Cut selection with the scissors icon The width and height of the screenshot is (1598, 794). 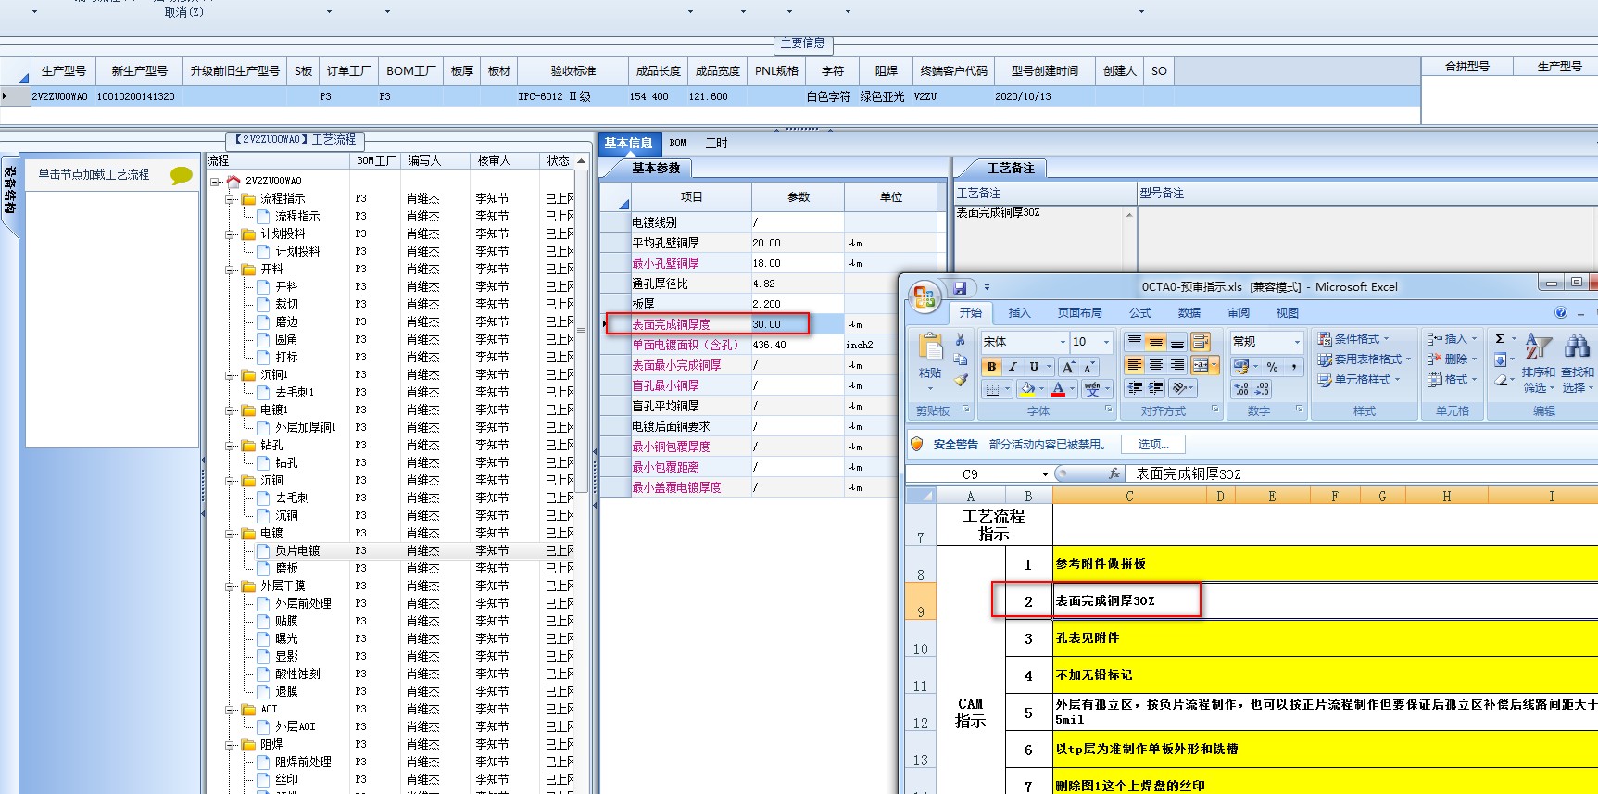pyautogui.click(x=961, y=340)
